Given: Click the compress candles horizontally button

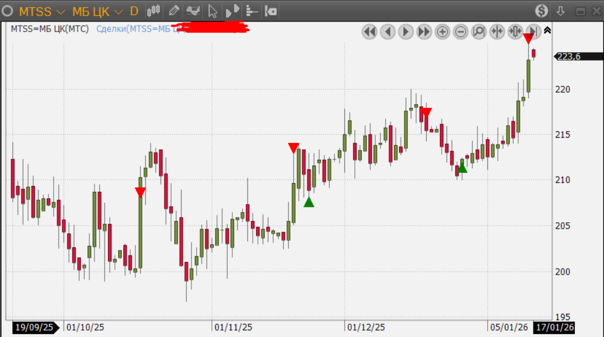Looking at the screenshot, I should click(x=497, y=31).
